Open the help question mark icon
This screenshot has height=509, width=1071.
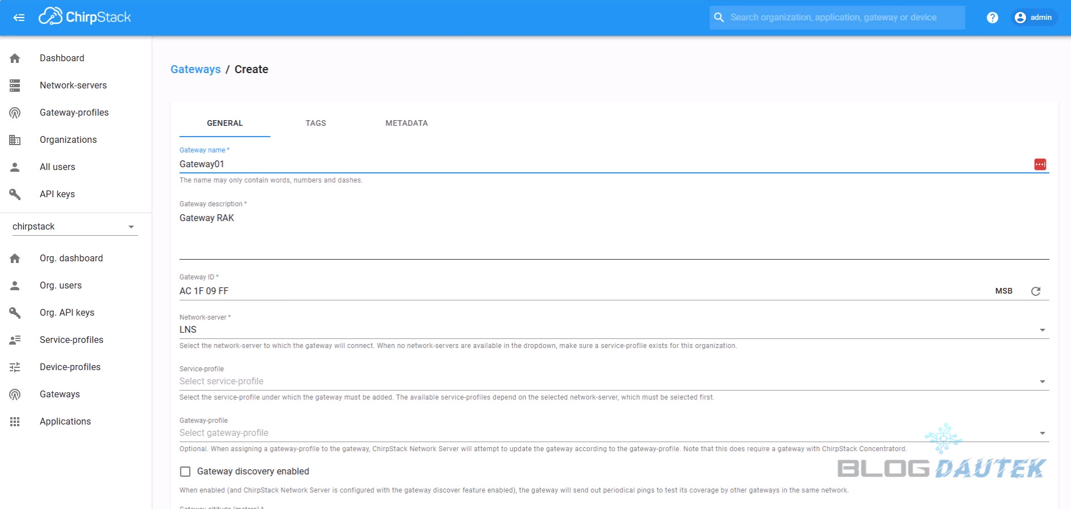[992, 18]
